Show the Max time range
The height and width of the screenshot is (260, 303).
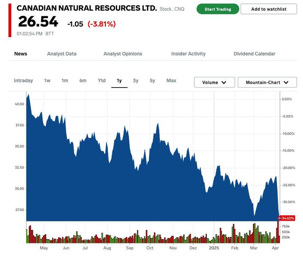coord(171,81)
